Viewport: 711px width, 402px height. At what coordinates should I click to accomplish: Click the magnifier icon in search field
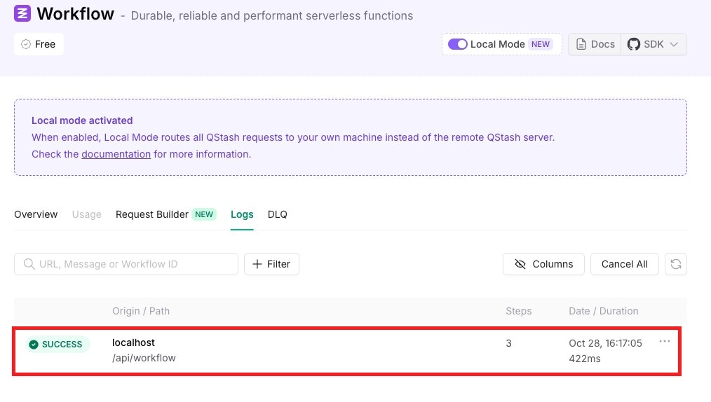(x=29, y=264)
